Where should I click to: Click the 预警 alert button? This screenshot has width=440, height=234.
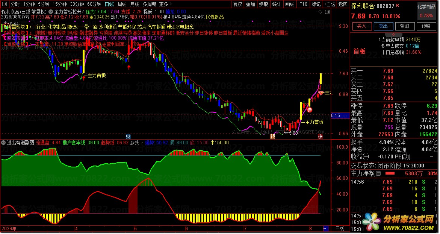[x=426, y=26]
